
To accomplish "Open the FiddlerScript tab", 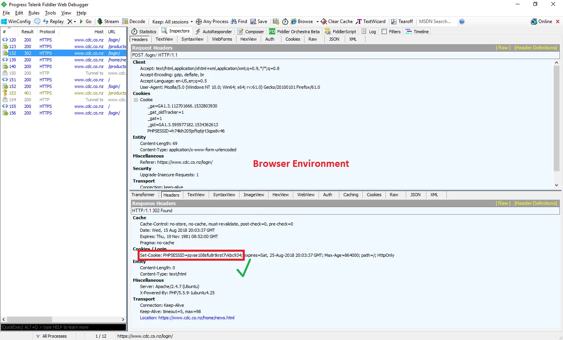I will [x=341, y=32].
